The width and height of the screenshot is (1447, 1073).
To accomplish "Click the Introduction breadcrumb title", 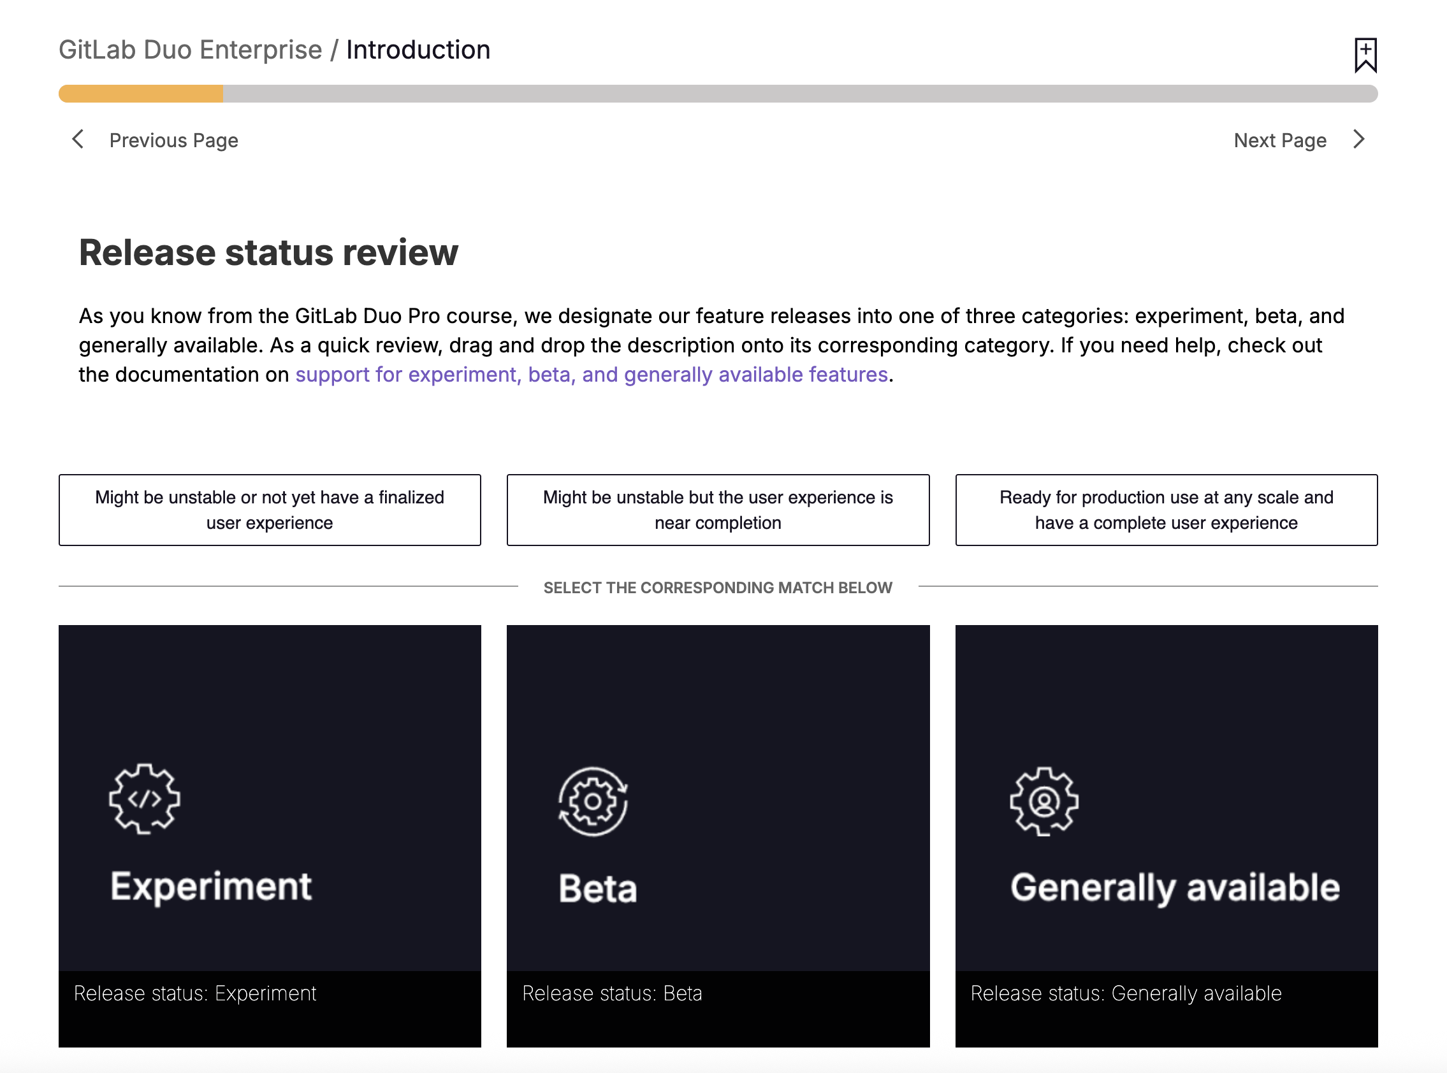I will [x=418, y=50].
